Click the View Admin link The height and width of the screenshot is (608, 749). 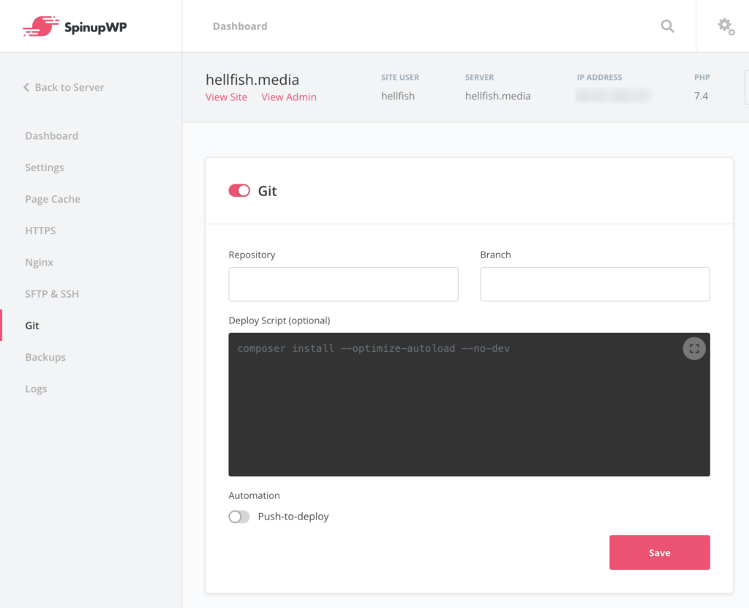coord(288,97)
